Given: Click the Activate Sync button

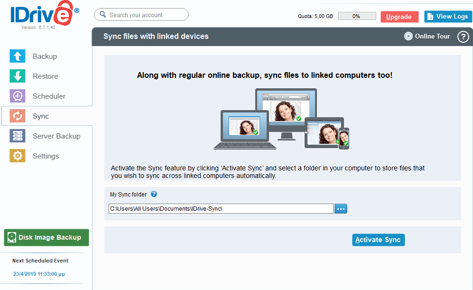Looking at the screenshot, I should (x=378, y=240).
